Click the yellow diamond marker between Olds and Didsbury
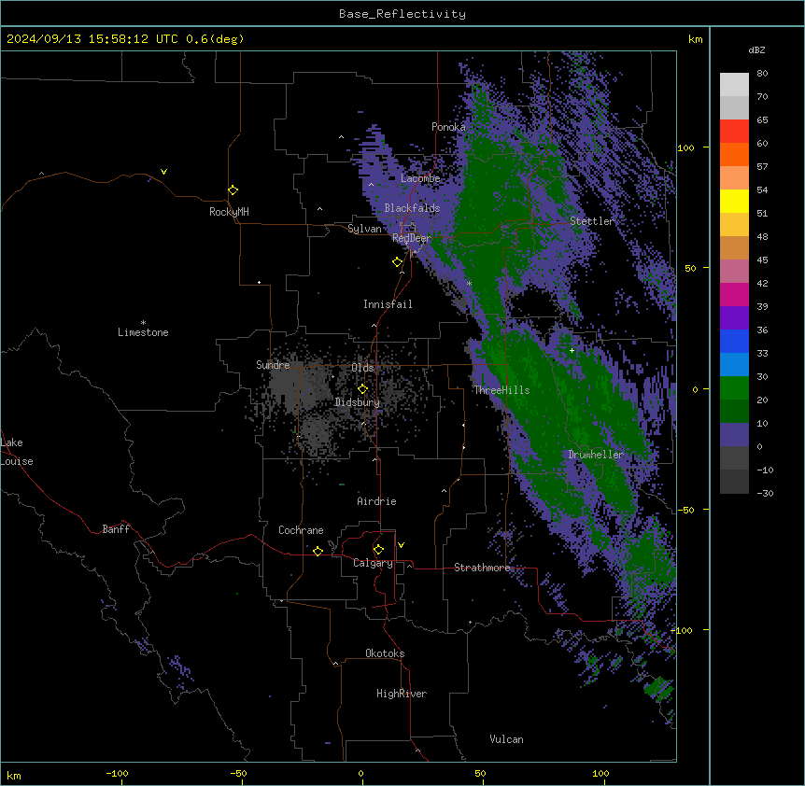The image size is (805, 786). 362,389
